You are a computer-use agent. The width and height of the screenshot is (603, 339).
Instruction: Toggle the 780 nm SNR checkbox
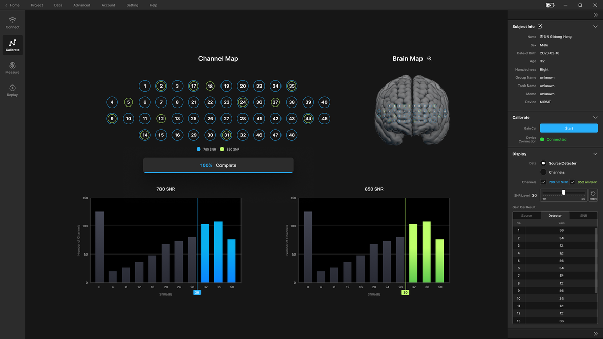(x=543, y=182)
